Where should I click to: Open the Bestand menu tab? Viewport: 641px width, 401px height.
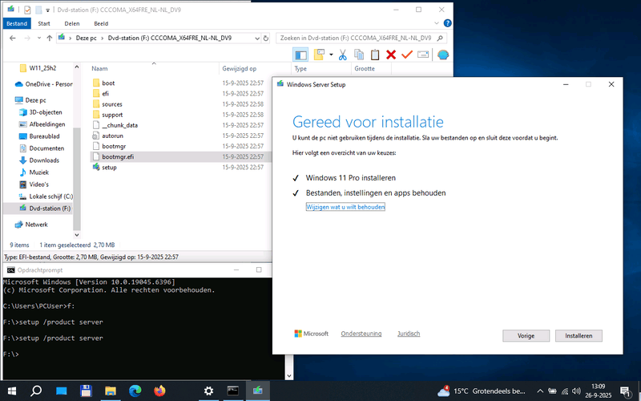pyautogui.click(x=17, y=23)
